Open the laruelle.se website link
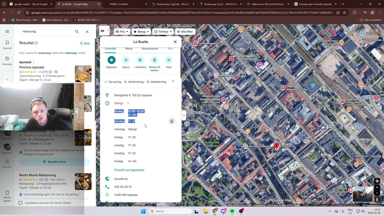The image size is (384, 216). pyautogui.click(x=121, y=179)
